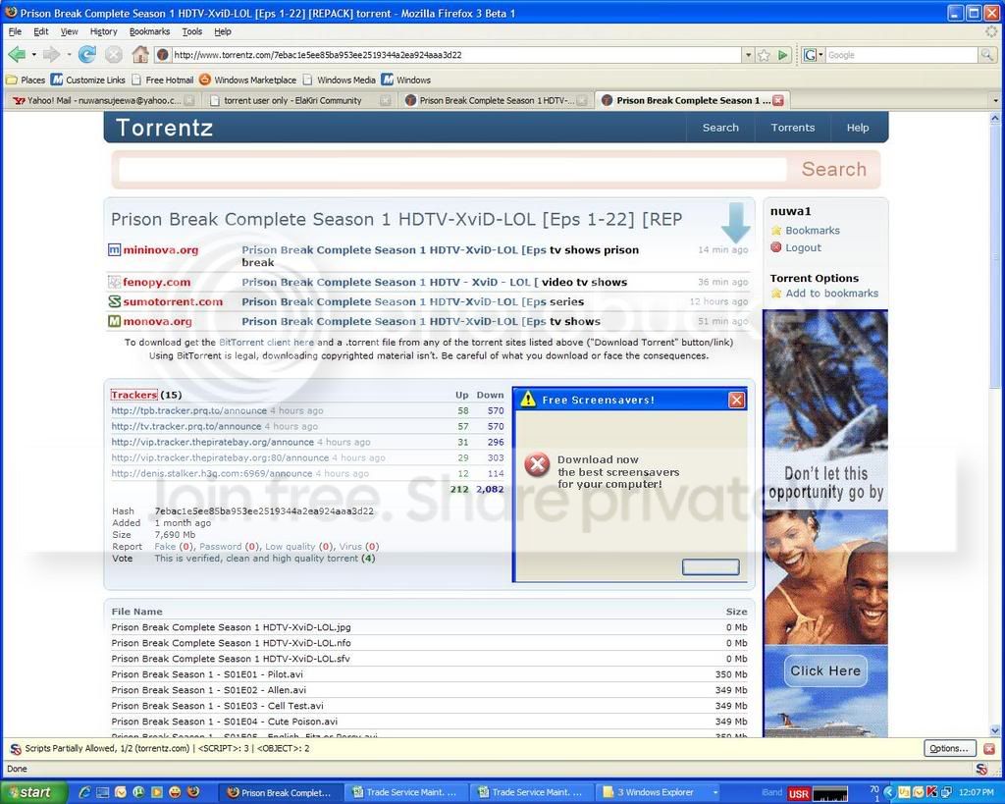Click Torrentz Help nav link
1005x804 pixels.
(858, 128)
